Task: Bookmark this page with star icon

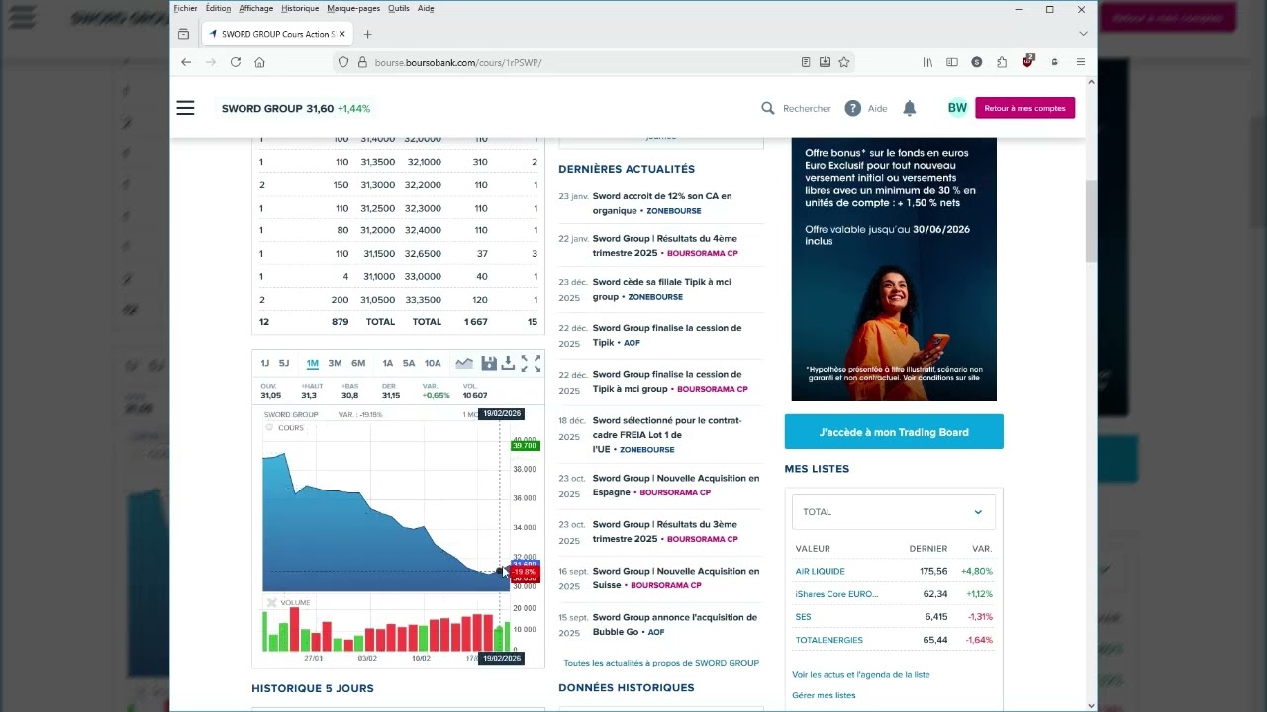Action: (844, 62)
